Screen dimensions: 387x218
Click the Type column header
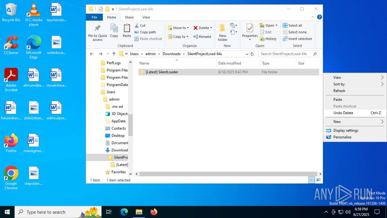278,63
